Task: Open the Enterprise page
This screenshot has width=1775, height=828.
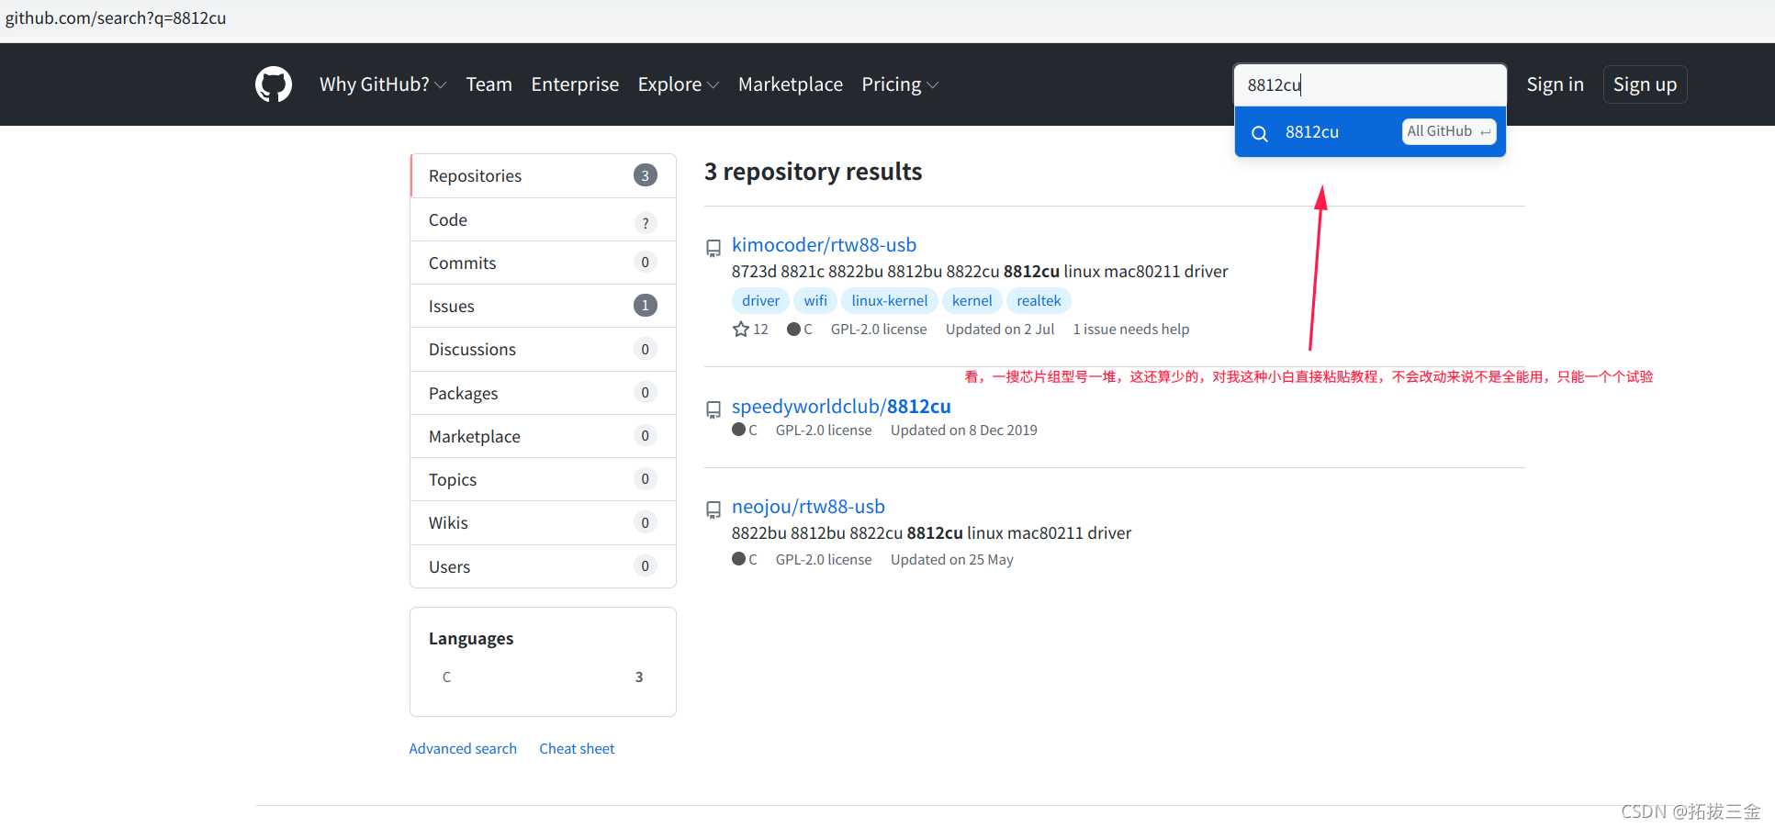Action: coord(575,84)
